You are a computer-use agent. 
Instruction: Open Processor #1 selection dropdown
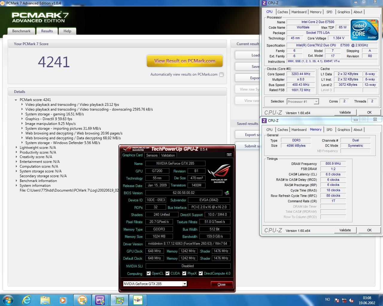point(316,102)
